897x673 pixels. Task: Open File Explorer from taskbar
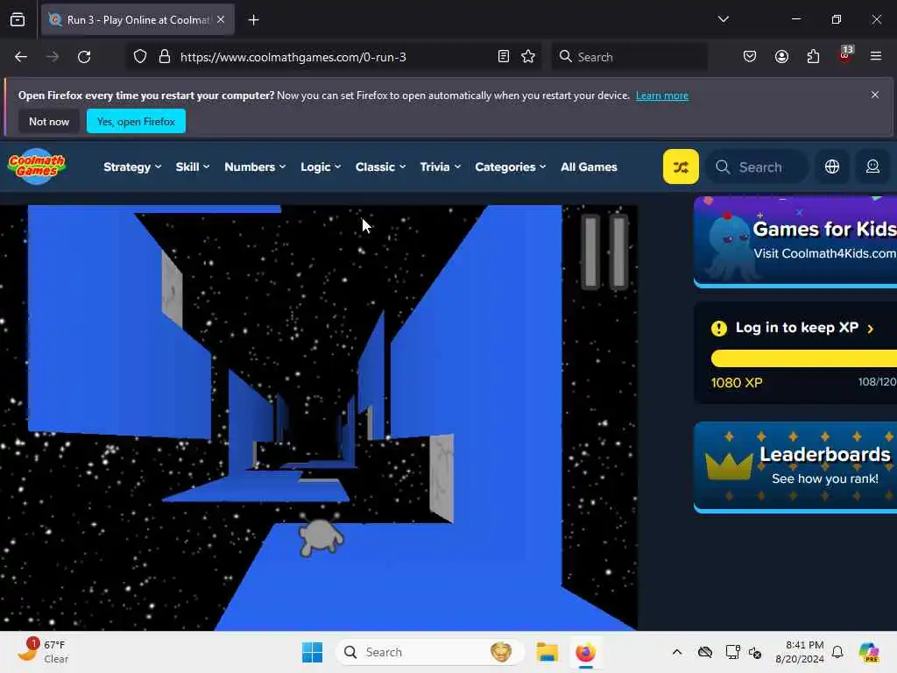[547, 652]
